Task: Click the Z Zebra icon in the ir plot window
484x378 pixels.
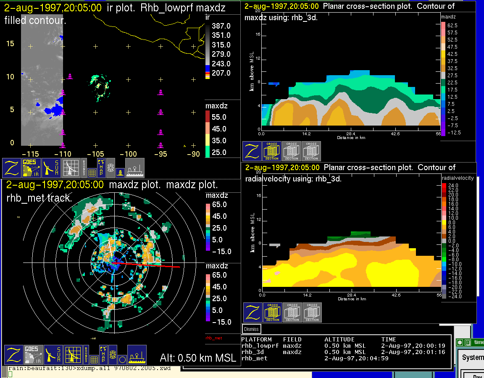Action: (12, 168)
